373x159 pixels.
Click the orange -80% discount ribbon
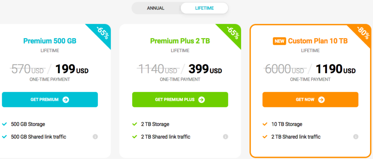click(x=362, y=33)
